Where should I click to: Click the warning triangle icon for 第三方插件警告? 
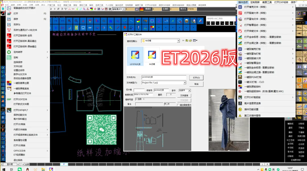tap(240, 115)
